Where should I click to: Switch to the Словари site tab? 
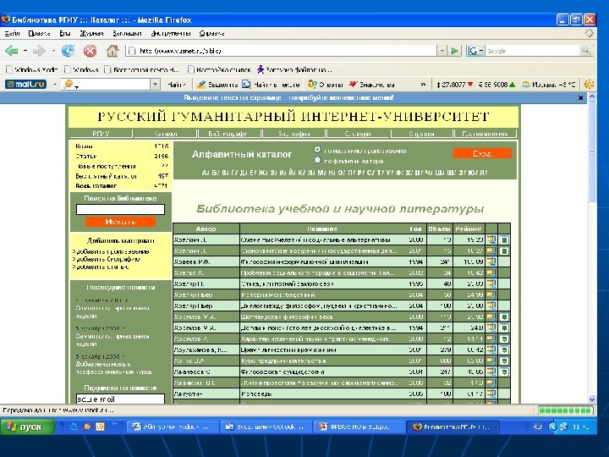358,134
